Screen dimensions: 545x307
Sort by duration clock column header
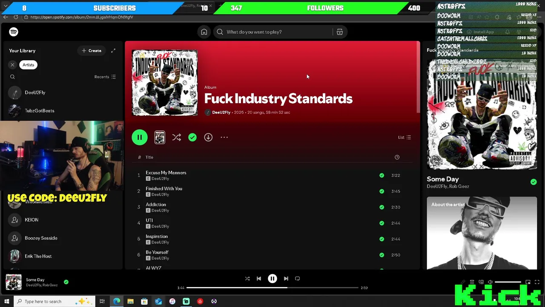point(397,157)
